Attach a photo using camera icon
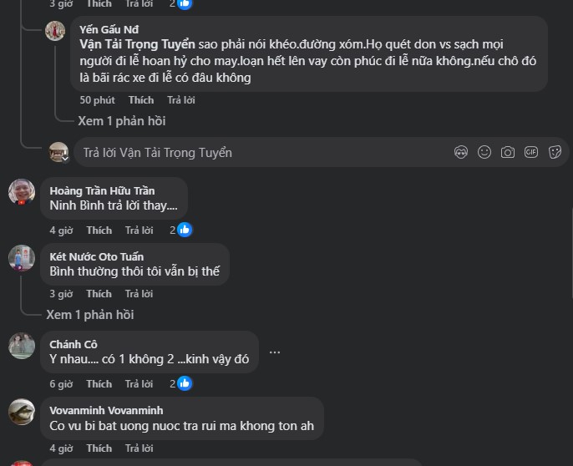Image resolution: width=573 pixels, height=466 pixels. [508, 152]
